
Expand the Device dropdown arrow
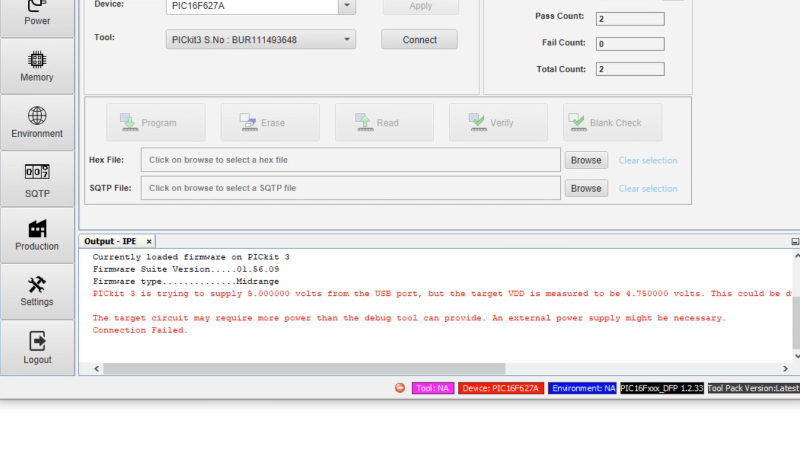coord(347,5)
